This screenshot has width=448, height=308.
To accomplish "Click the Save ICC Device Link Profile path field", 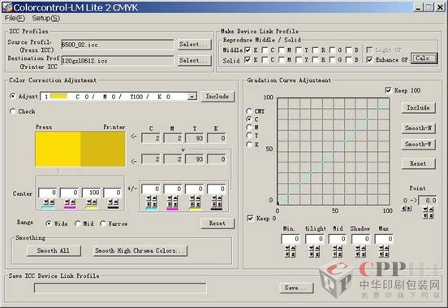I will (120, 288).
